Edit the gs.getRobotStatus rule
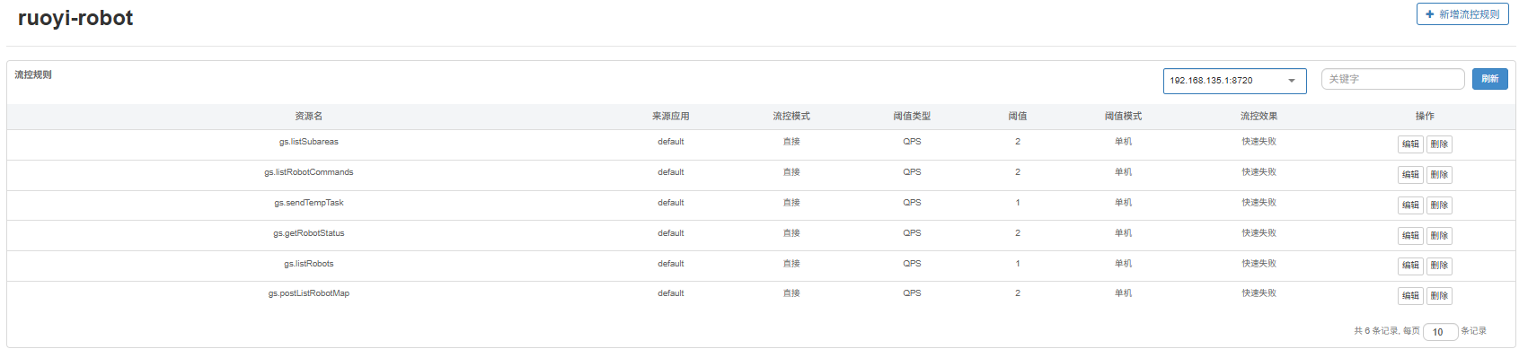This screenshot has height=349, width=1519. point(1410,236)
